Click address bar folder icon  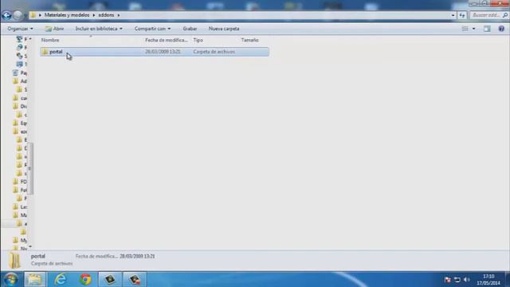(x=33, y=15)
